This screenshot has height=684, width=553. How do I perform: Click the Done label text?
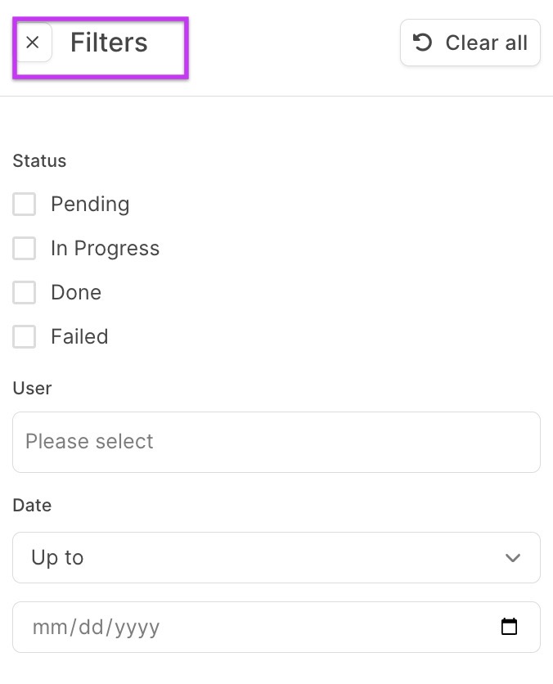click(x=76, y=293)
